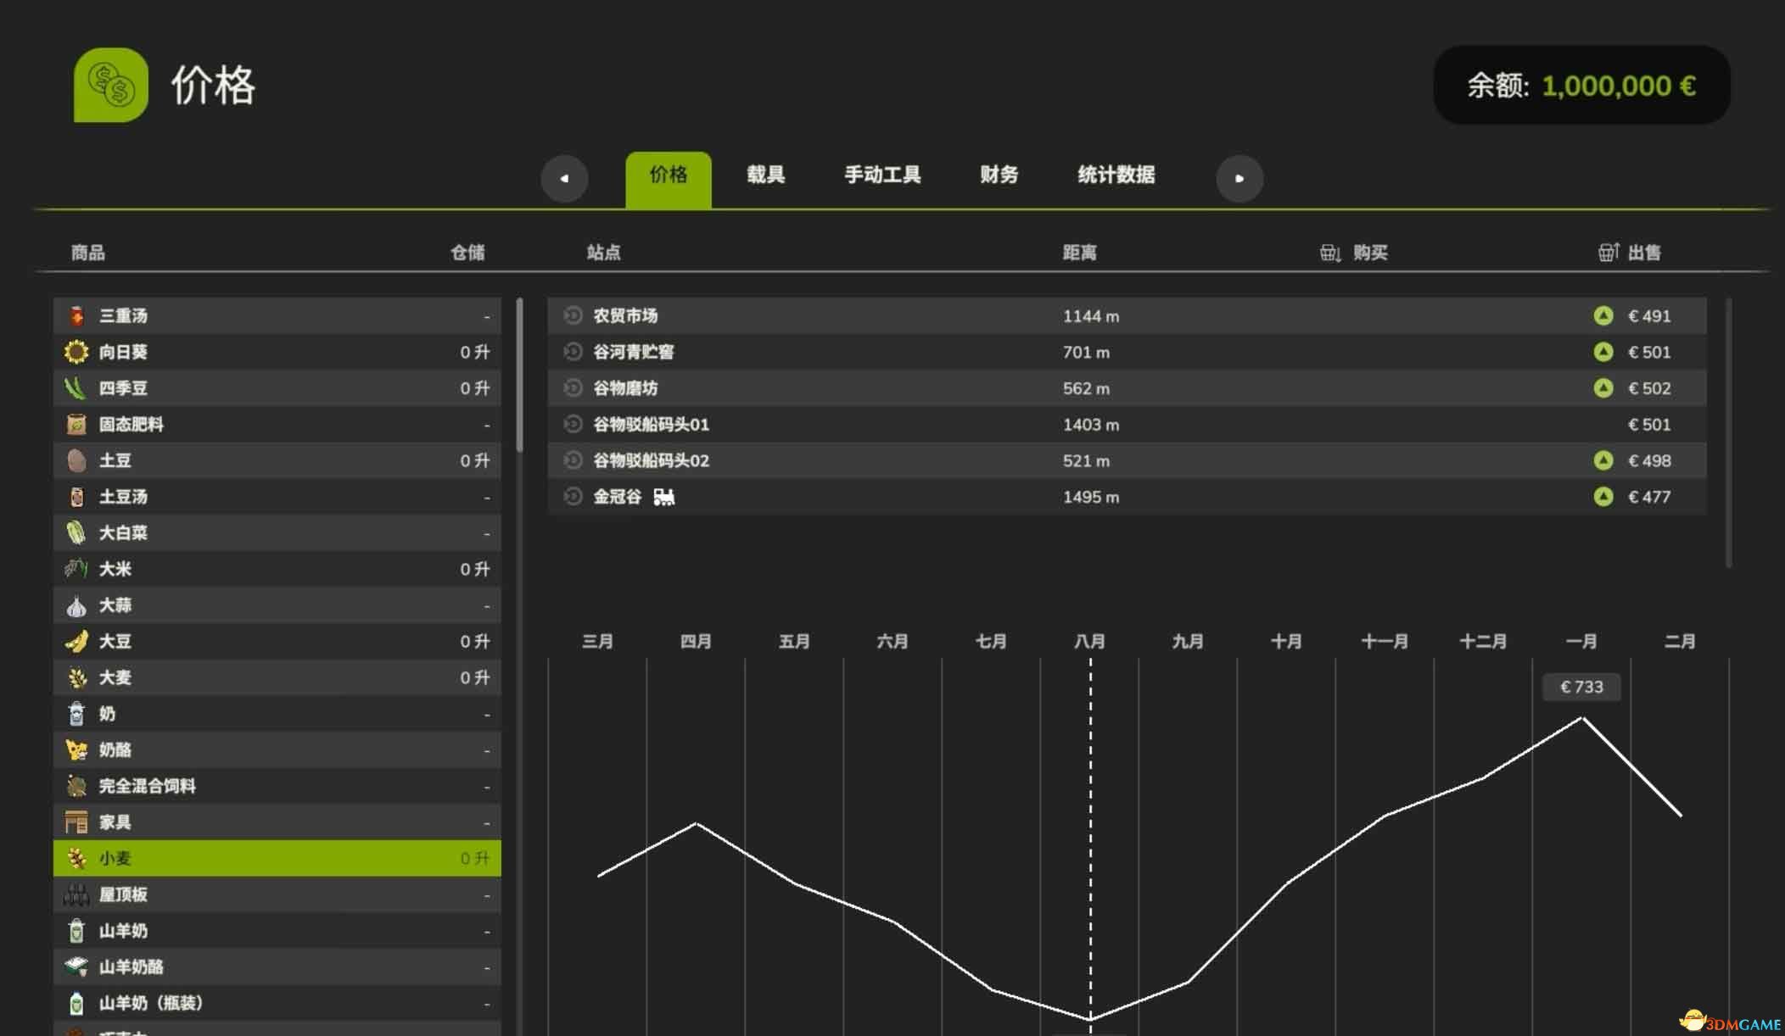Select the 载具 (Vehicles) tab
This screenshot has height=1036, width=1785.
pos(766,175)
